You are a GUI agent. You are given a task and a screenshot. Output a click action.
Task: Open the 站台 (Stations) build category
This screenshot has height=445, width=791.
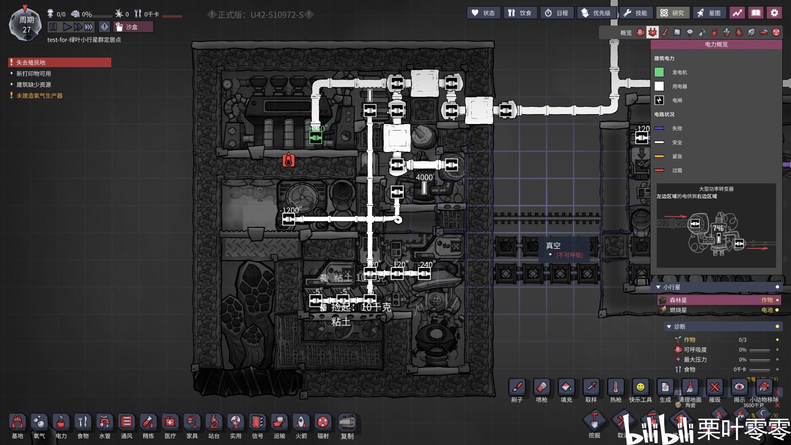(214, 426)
